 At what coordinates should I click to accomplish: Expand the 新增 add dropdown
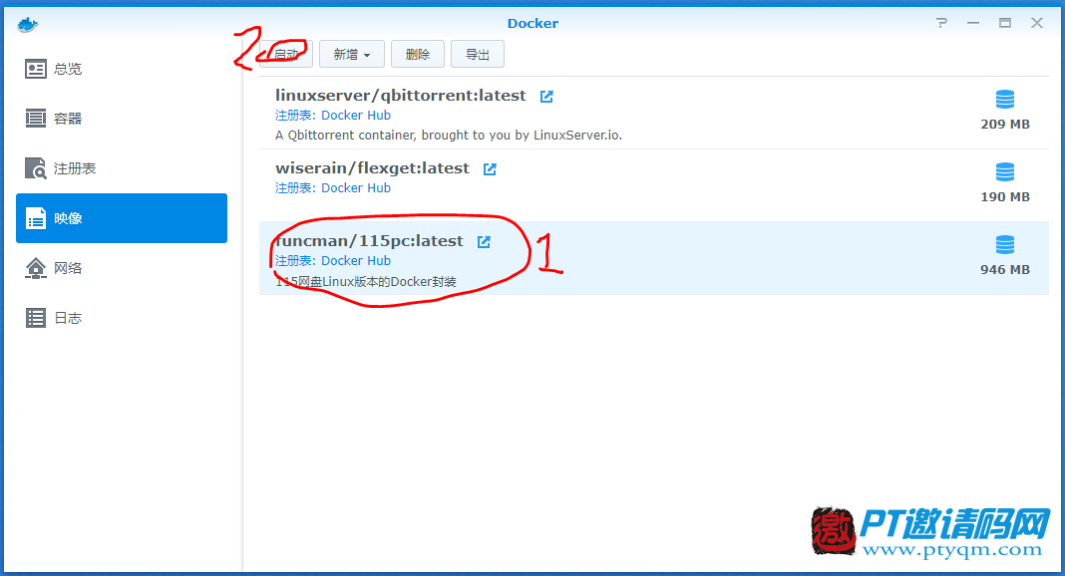(352, 54)
